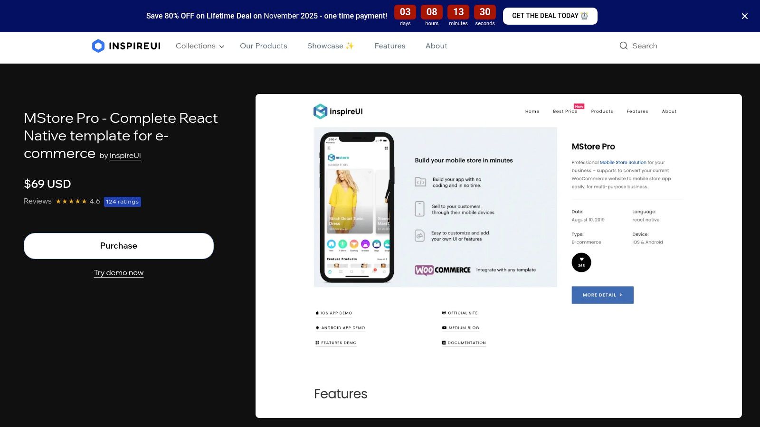Open the Try demo now link

click(x=118, y=272)
